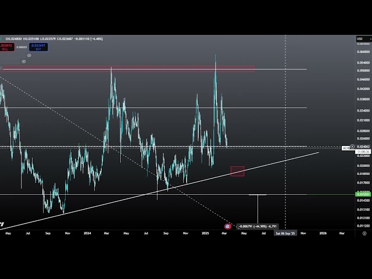The width and height of the screenshot is (372, 279).
Task: Click the 2024 marker on time axis
Action: (87, 233)
